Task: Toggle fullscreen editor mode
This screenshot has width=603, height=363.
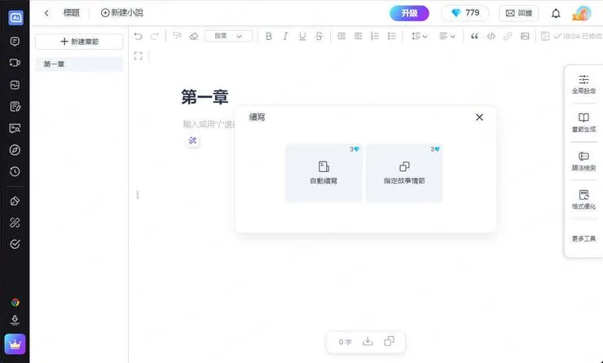Action: (138, 55)
